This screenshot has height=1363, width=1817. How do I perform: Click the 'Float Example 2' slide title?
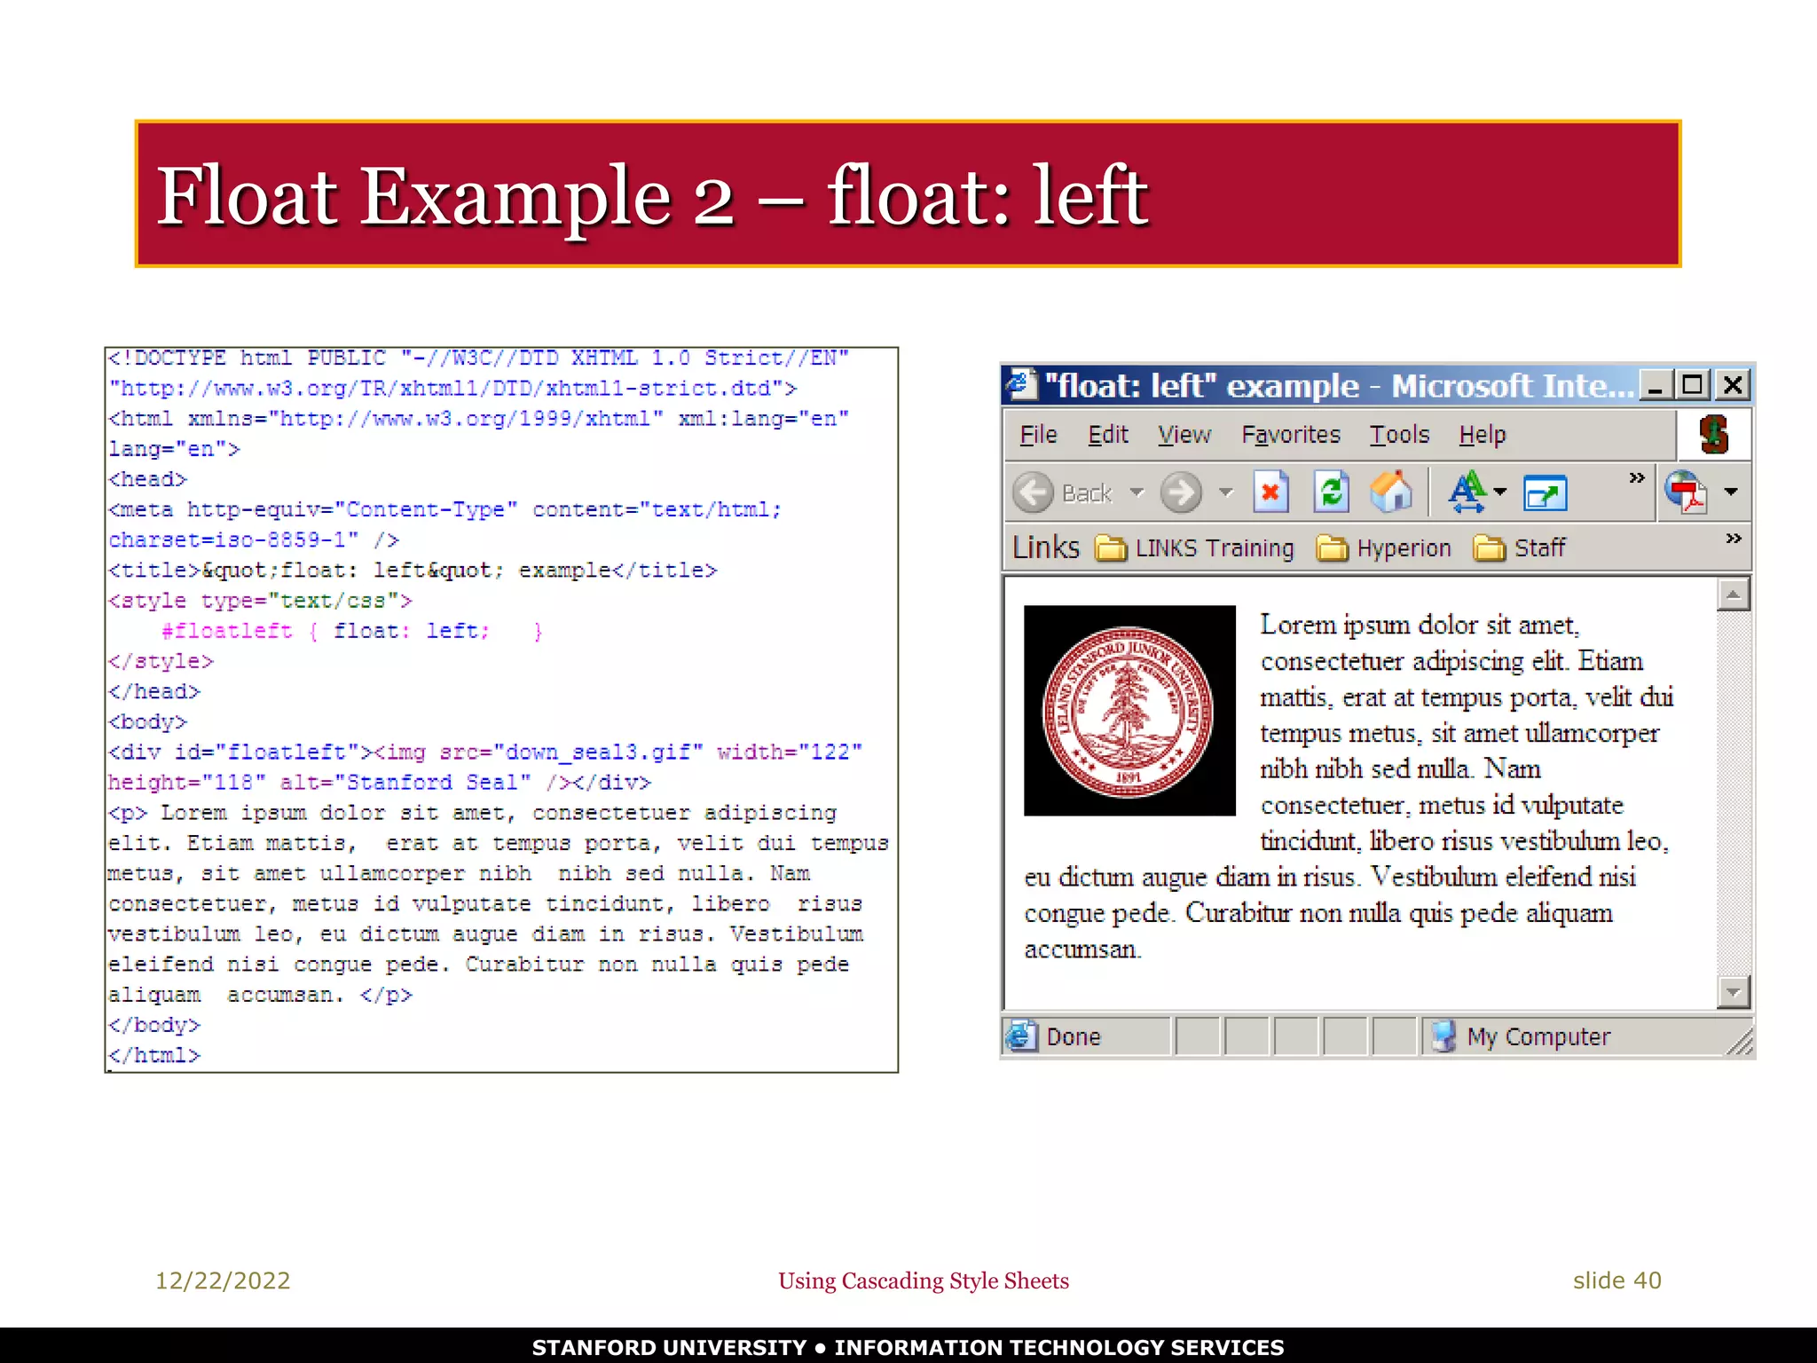[652, 196]
